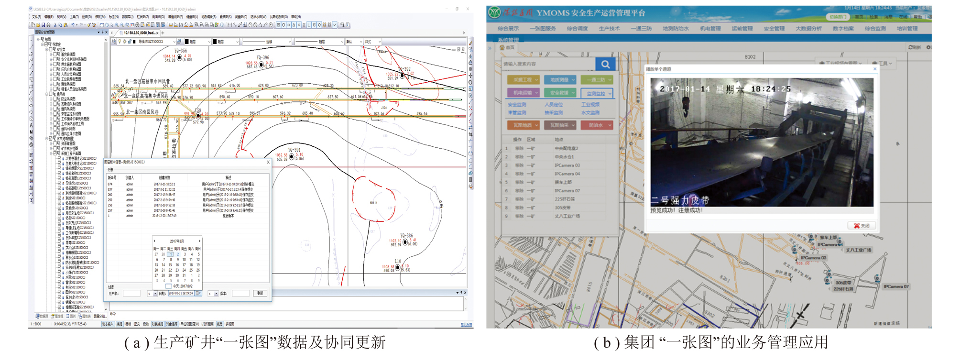
Task: Open the 防治水 dropdown in YMOMS
Action: [597, 125]
